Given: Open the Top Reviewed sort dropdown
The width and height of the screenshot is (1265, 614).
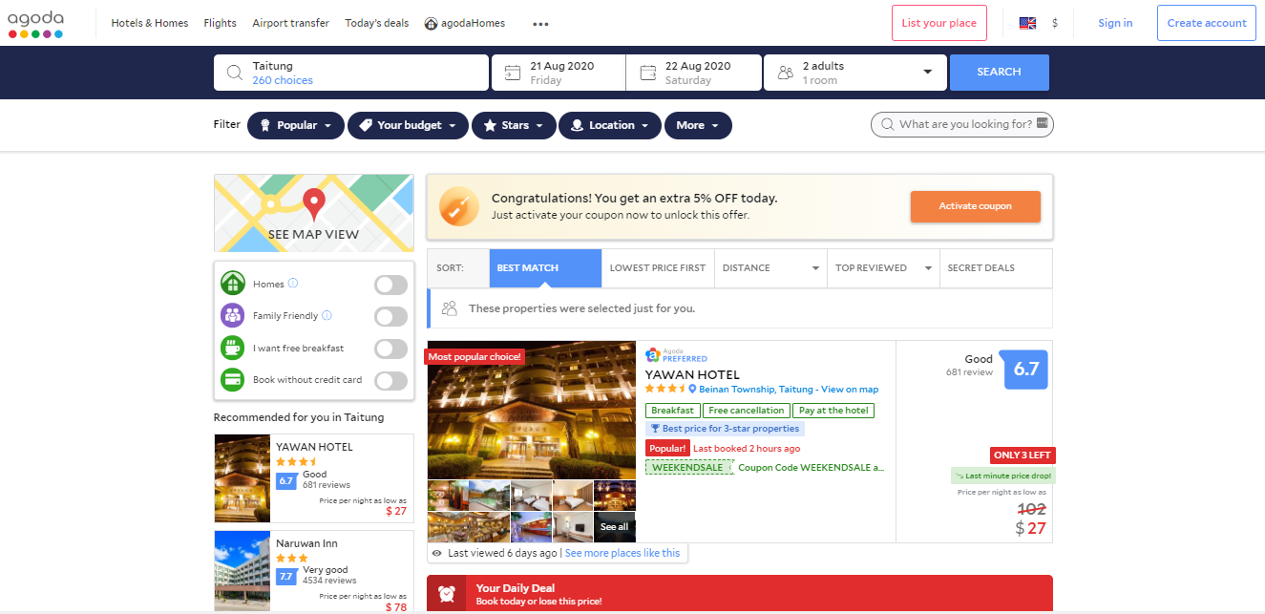Looking at the screenshot, I should [883, 268].
